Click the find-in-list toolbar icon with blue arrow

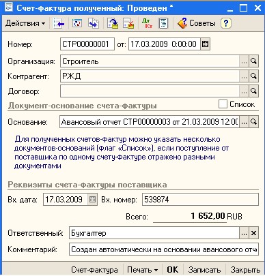tap(59, 23)
